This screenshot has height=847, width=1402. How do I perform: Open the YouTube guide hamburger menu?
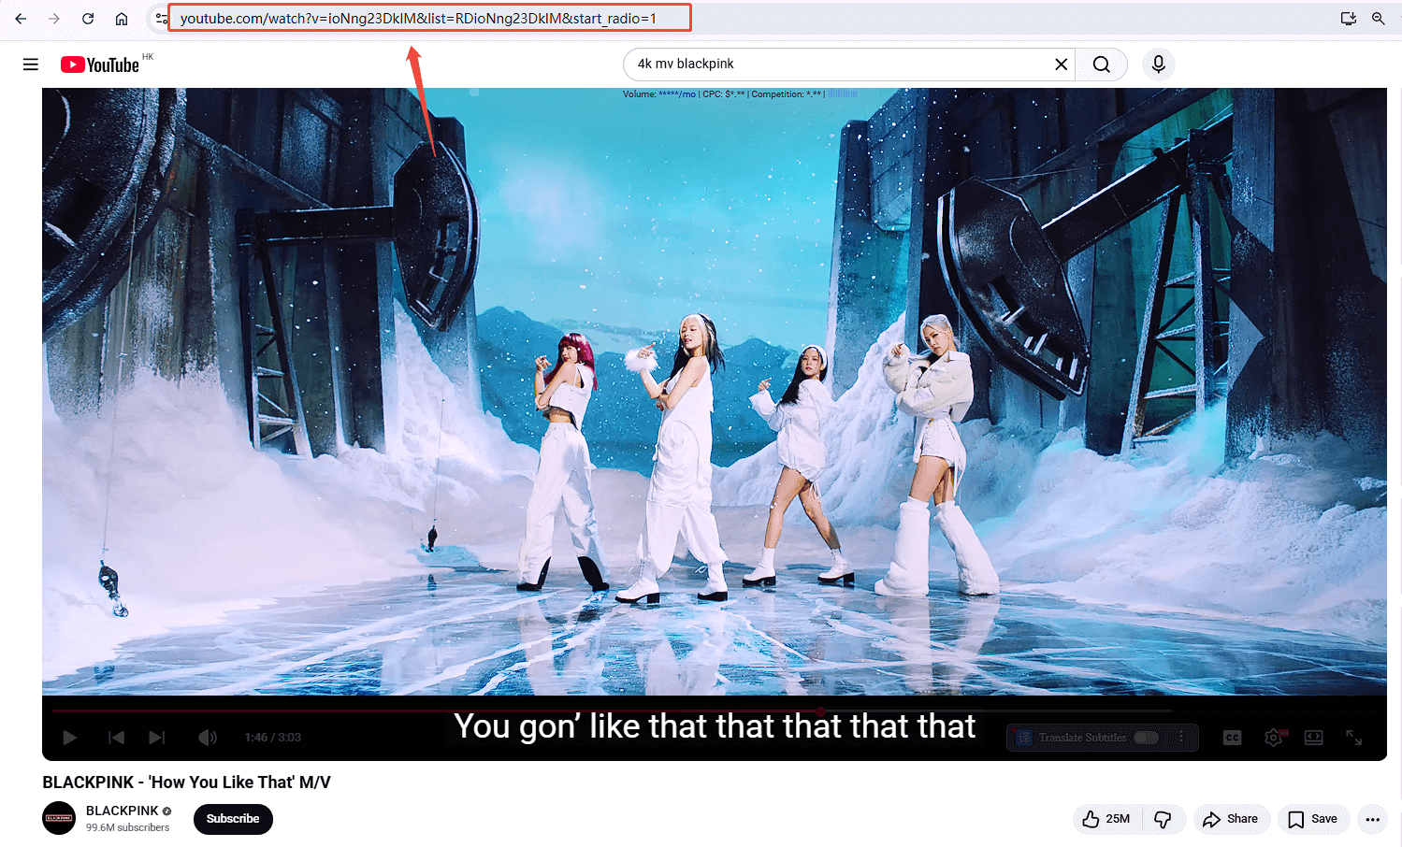(31, 65)
